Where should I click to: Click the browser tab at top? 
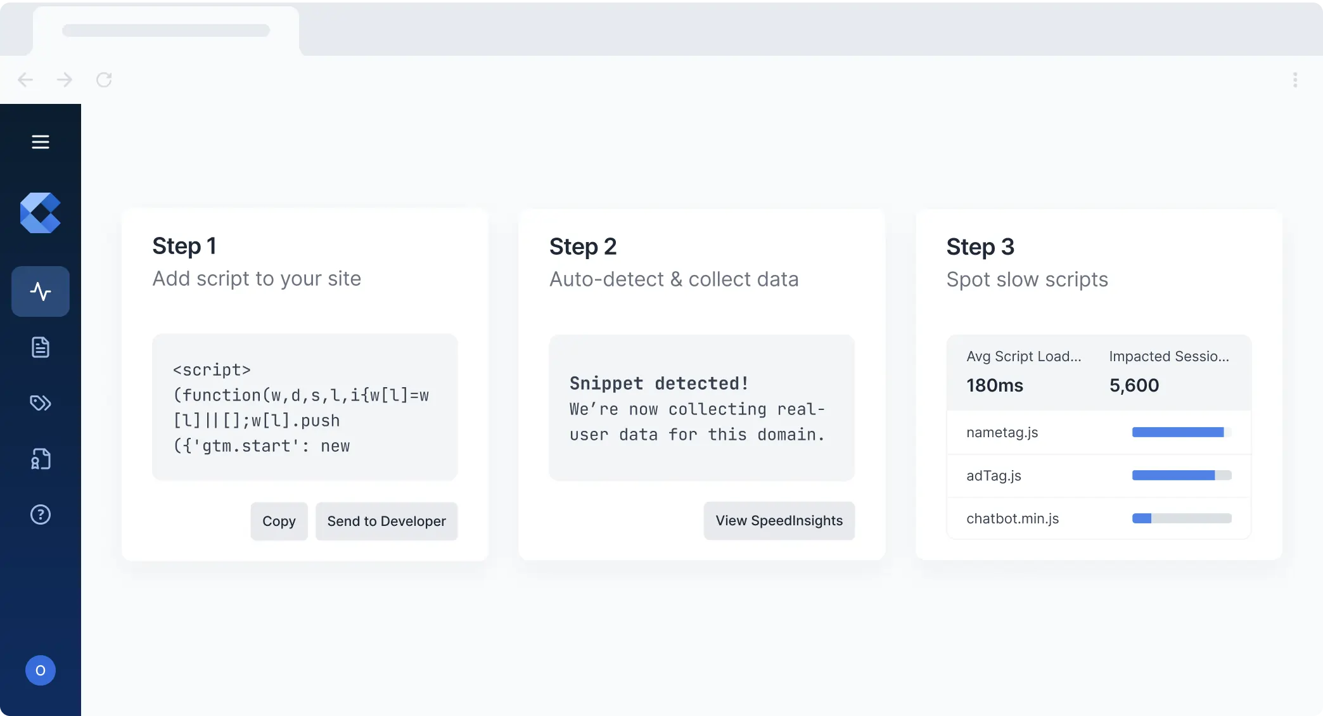[166, 30]
